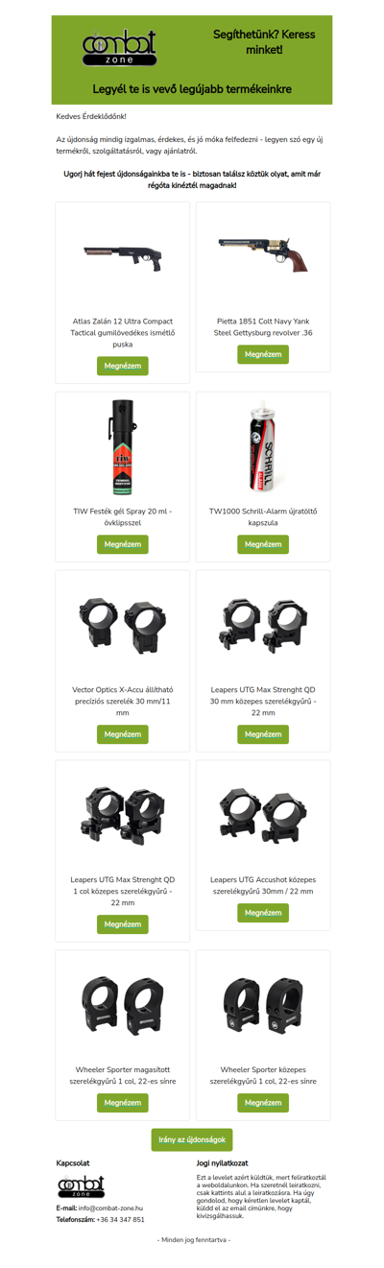
Task: Open the Atlas Zalán 12 shotgun image
Action: point(123,255)
